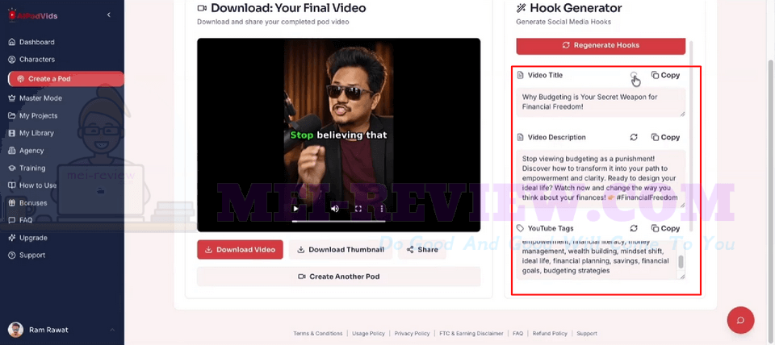Collapse the sidebar with the chevron arrow

click(x=109, y=15)
